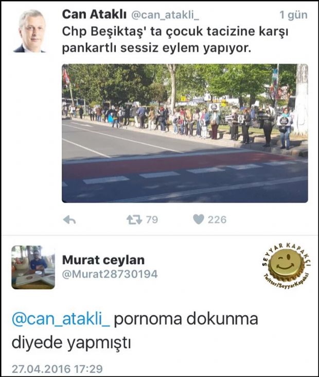Click the 27.04.2016 17:29 timestamp
Screen dimensions: 319x377
[x=57, y=369]
